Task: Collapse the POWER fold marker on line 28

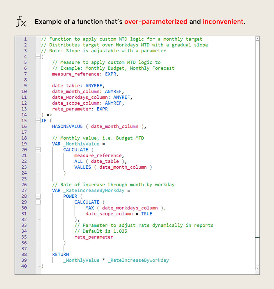Action: pyautogui.click(x=38, y=196)
